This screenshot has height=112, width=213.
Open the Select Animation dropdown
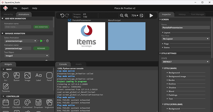21,41
